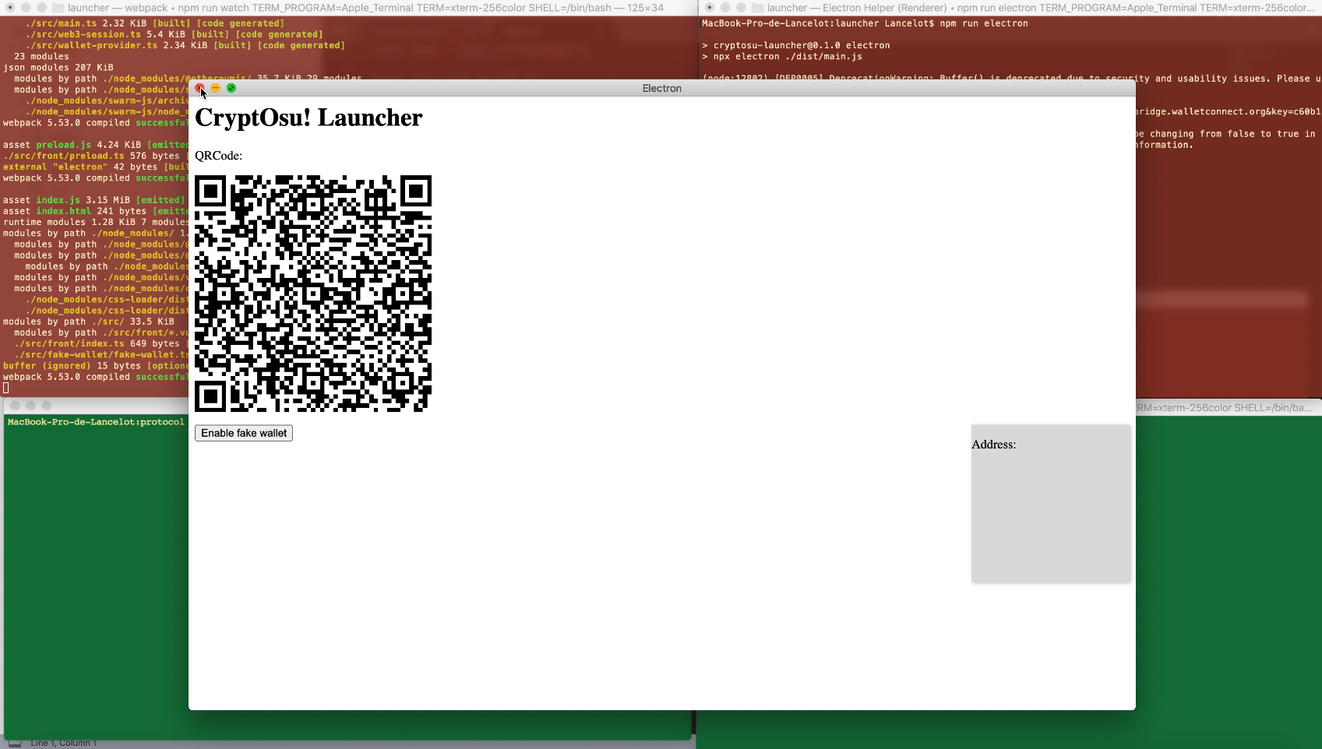Click the last 'webpack 5.53.0 compiled' line
Viewport: 1322px width, 749px height.
coord(95,377)
